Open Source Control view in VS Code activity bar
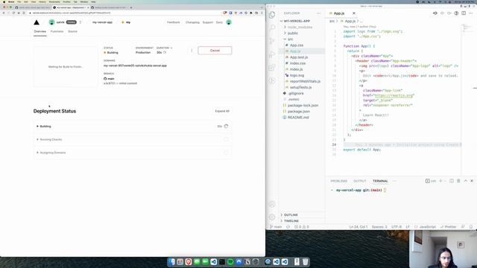Image resolution: width=477 pixels, height=268 pixels. [x=272, y=41]
